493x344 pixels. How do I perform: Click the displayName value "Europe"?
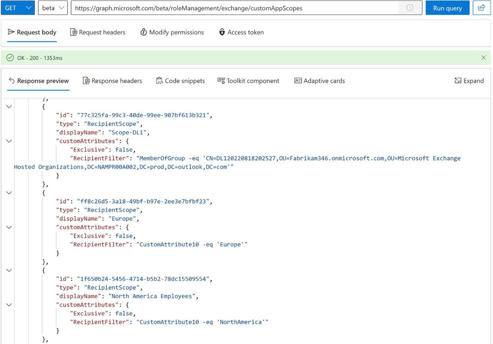(x=122, y=219)
